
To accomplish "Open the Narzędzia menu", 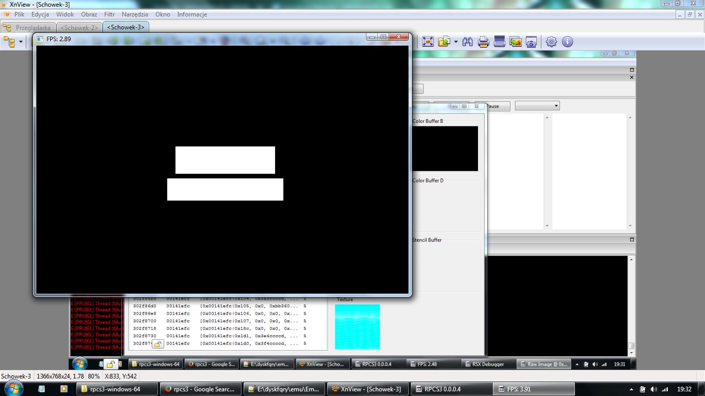I will 135,14.
